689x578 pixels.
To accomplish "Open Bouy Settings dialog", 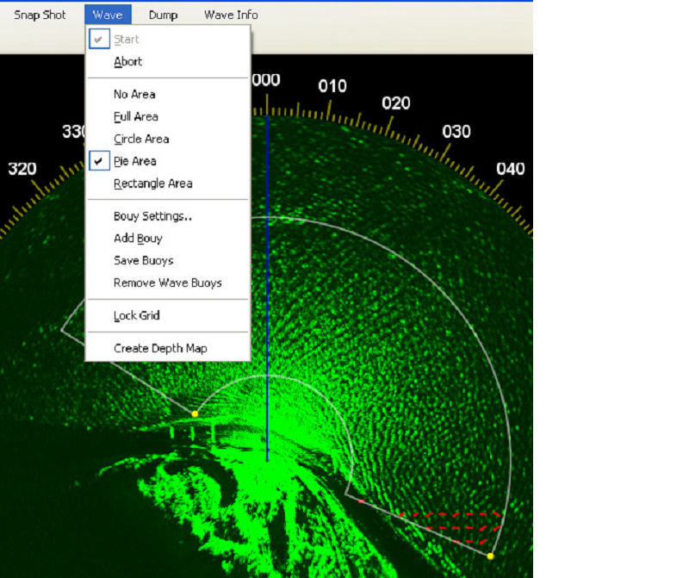I will click(x=152, y=216).
